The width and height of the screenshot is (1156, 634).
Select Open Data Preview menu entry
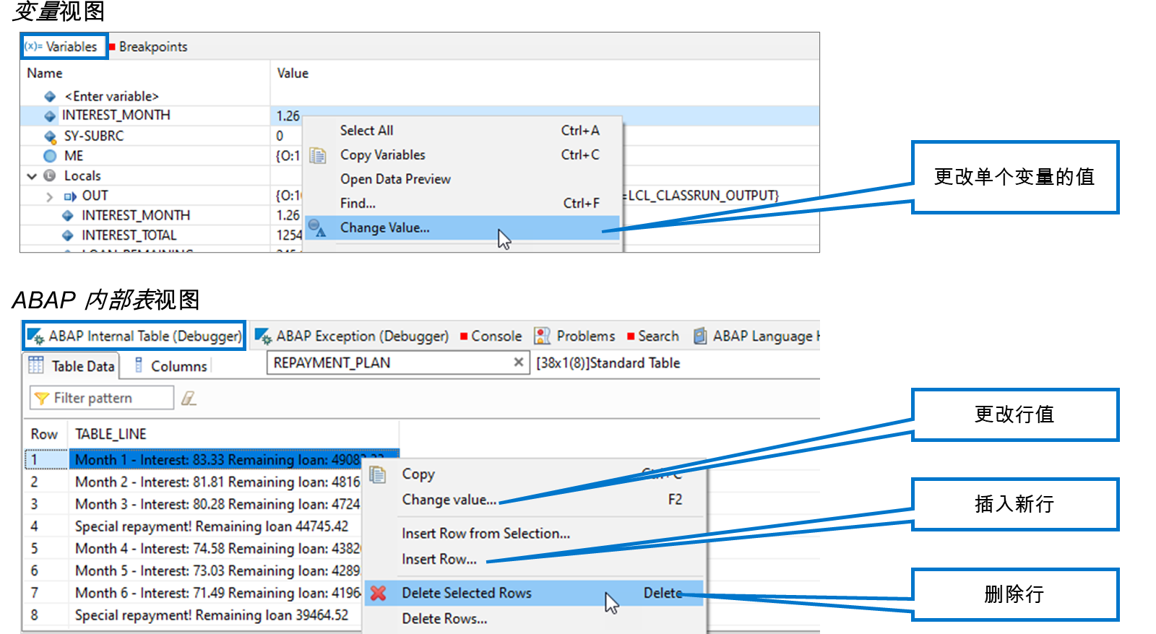395,179
